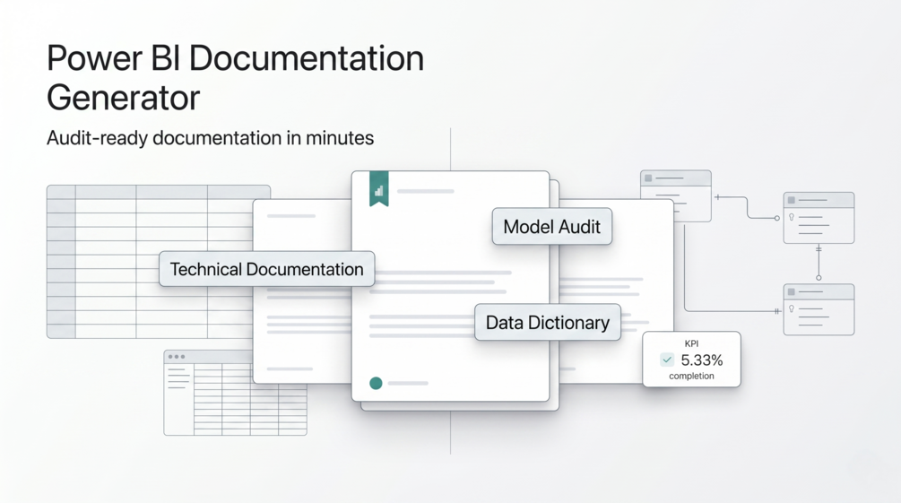Click the 5.33% KPI value
The width and height of the screenshot is (901, 503).
(702, 360)
